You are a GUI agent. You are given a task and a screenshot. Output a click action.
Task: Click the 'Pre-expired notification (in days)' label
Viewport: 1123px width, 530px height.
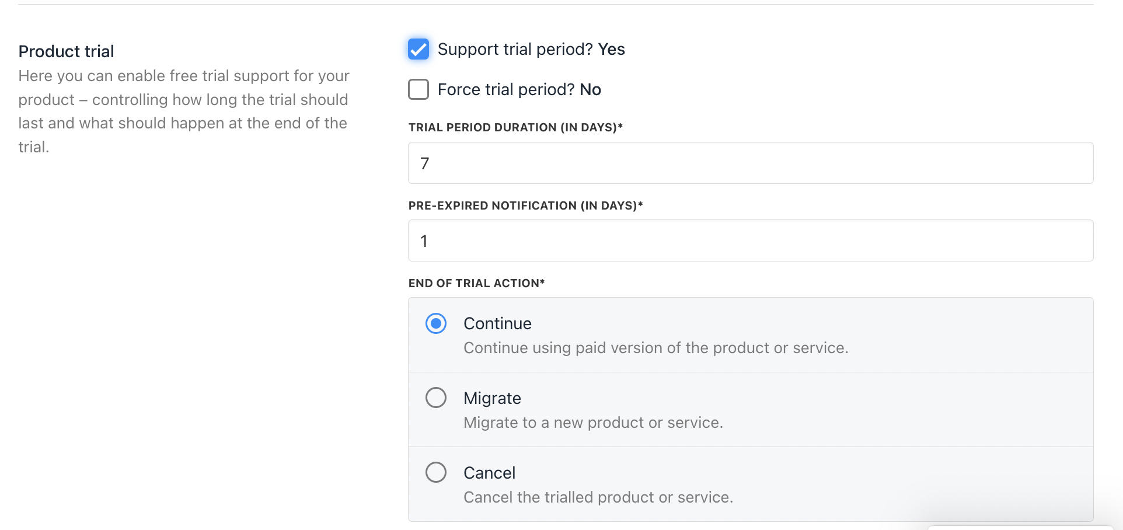click(525, 205)
